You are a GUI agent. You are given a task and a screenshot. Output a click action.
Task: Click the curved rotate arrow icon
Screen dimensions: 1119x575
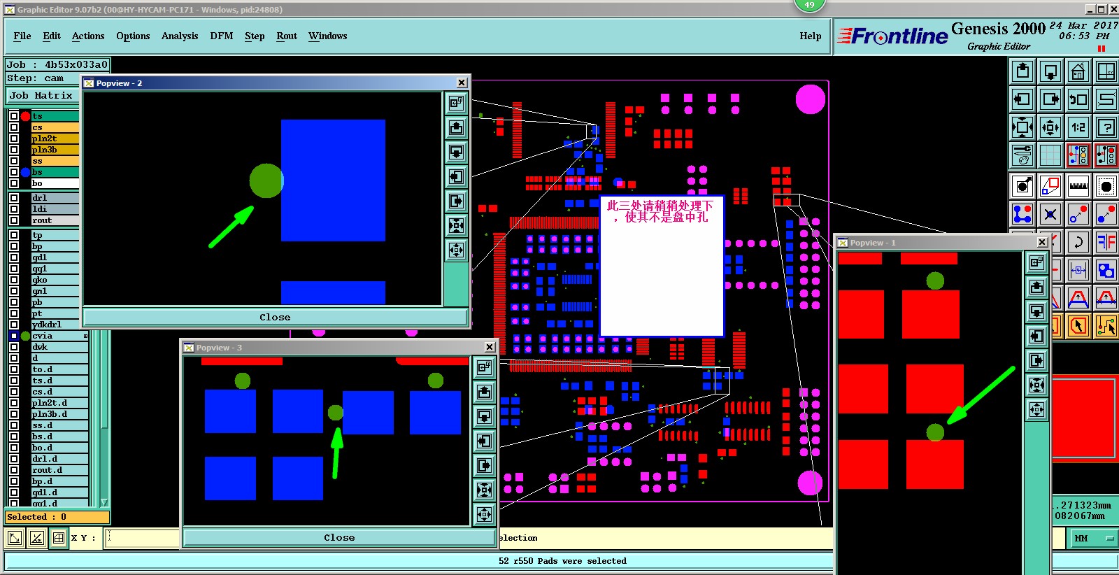1078,242
